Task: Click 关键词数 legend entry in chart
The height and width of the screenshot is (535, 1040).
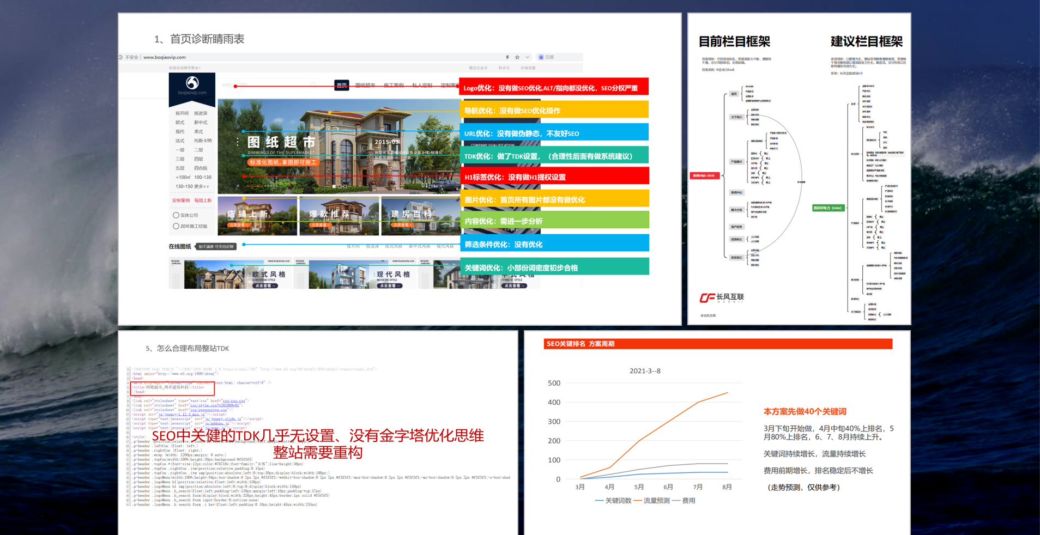Action: pos(613,501)
